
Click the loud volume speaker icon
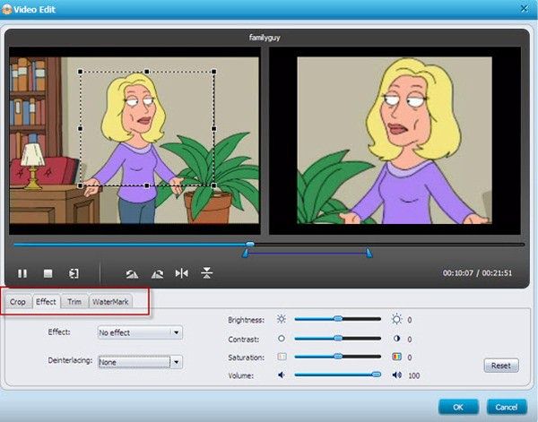[397, 375]
